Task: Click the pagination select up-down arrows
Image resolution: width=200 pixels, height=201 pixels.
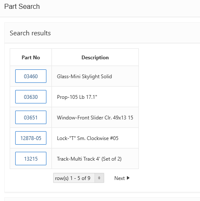Action: [99, 178]
